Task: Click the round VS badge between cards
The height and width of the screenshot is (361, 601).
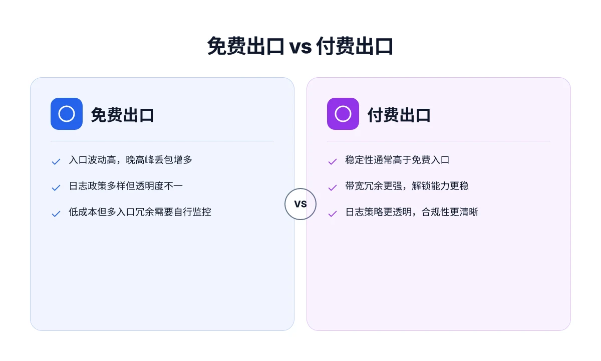Action: [x=300, y=204]
